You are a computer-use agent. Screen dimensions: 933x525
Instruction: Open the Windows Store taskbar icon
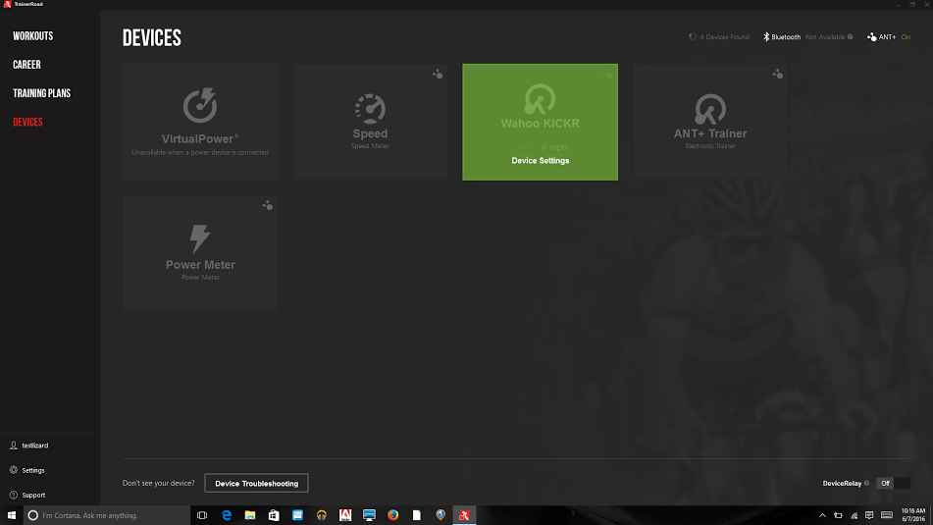tap(274, 515)
